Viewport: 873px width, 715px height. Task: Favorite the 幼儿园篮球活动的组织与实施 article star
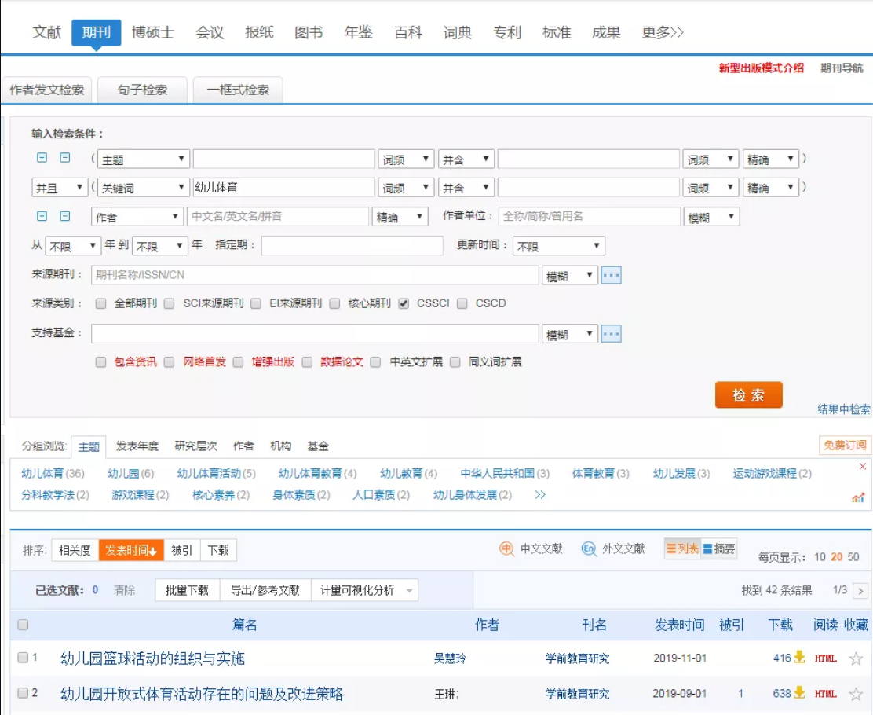click(x=856, y=658)
